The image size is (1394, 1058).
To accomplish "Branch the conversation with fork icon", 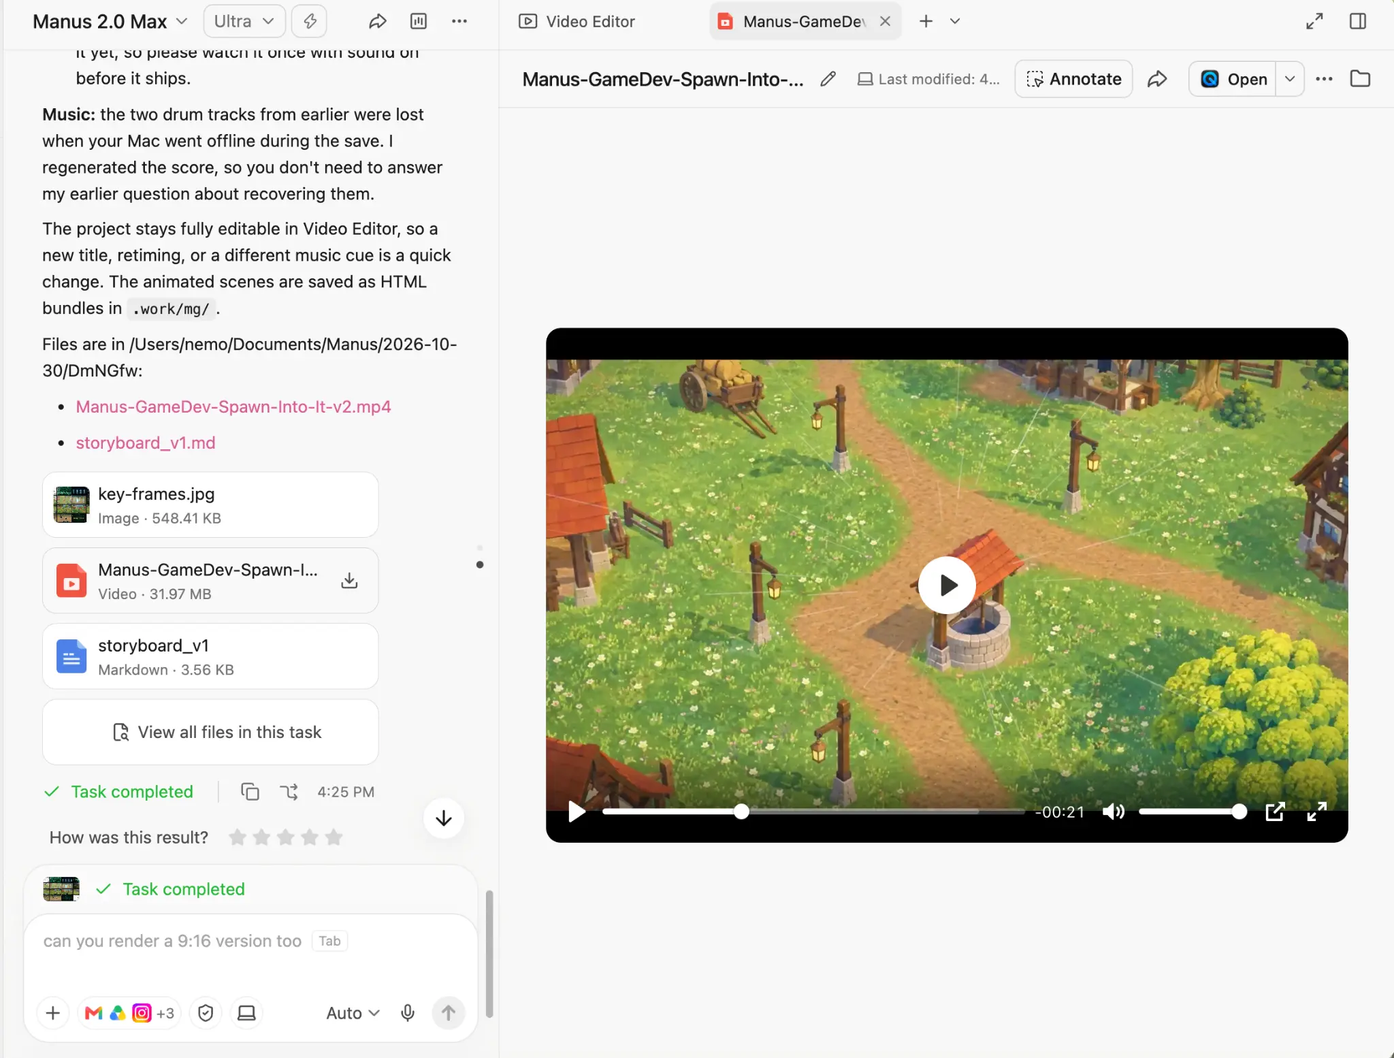I will (x=289, y=792).
